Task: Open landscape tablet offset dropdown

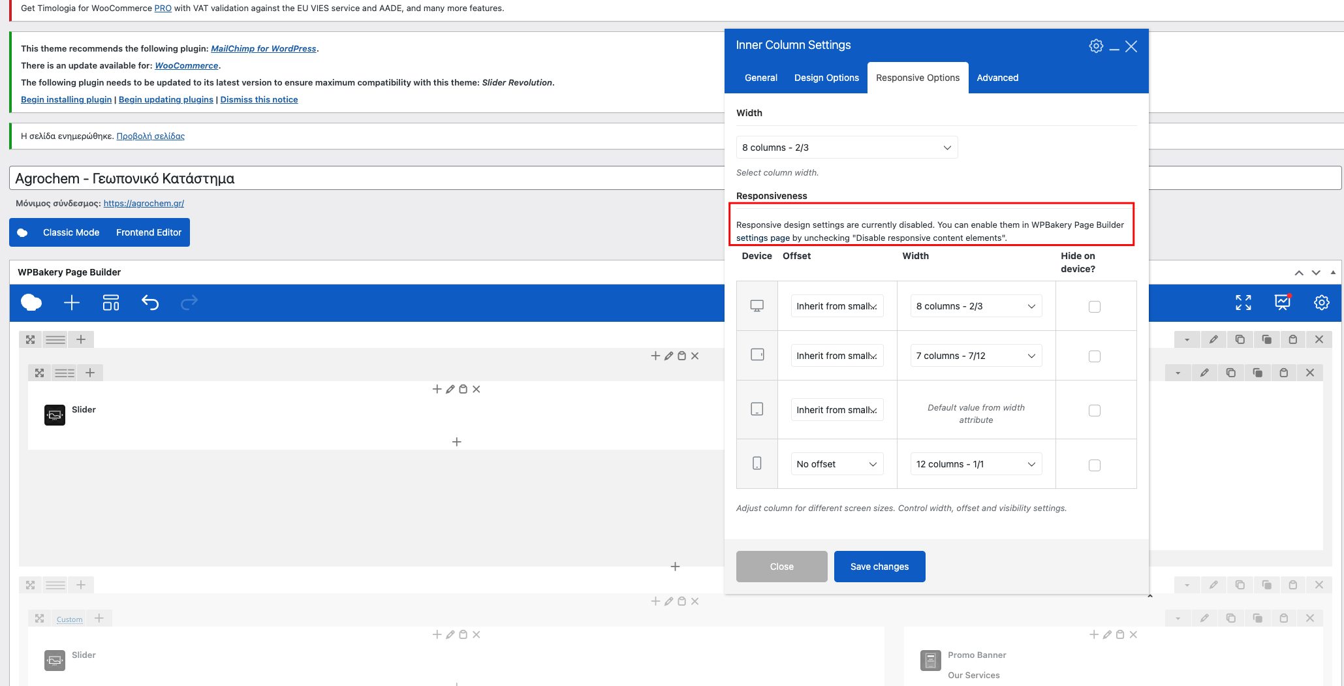Action: point(837,356)
